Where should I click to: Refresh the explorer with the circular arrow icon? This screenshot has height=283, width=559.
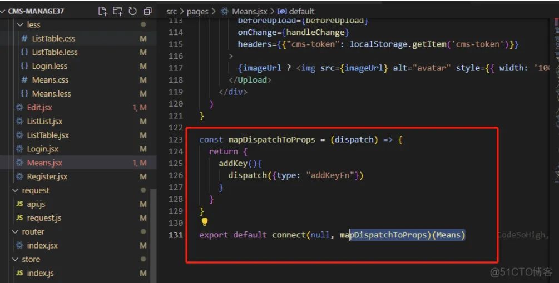point(132,12)
